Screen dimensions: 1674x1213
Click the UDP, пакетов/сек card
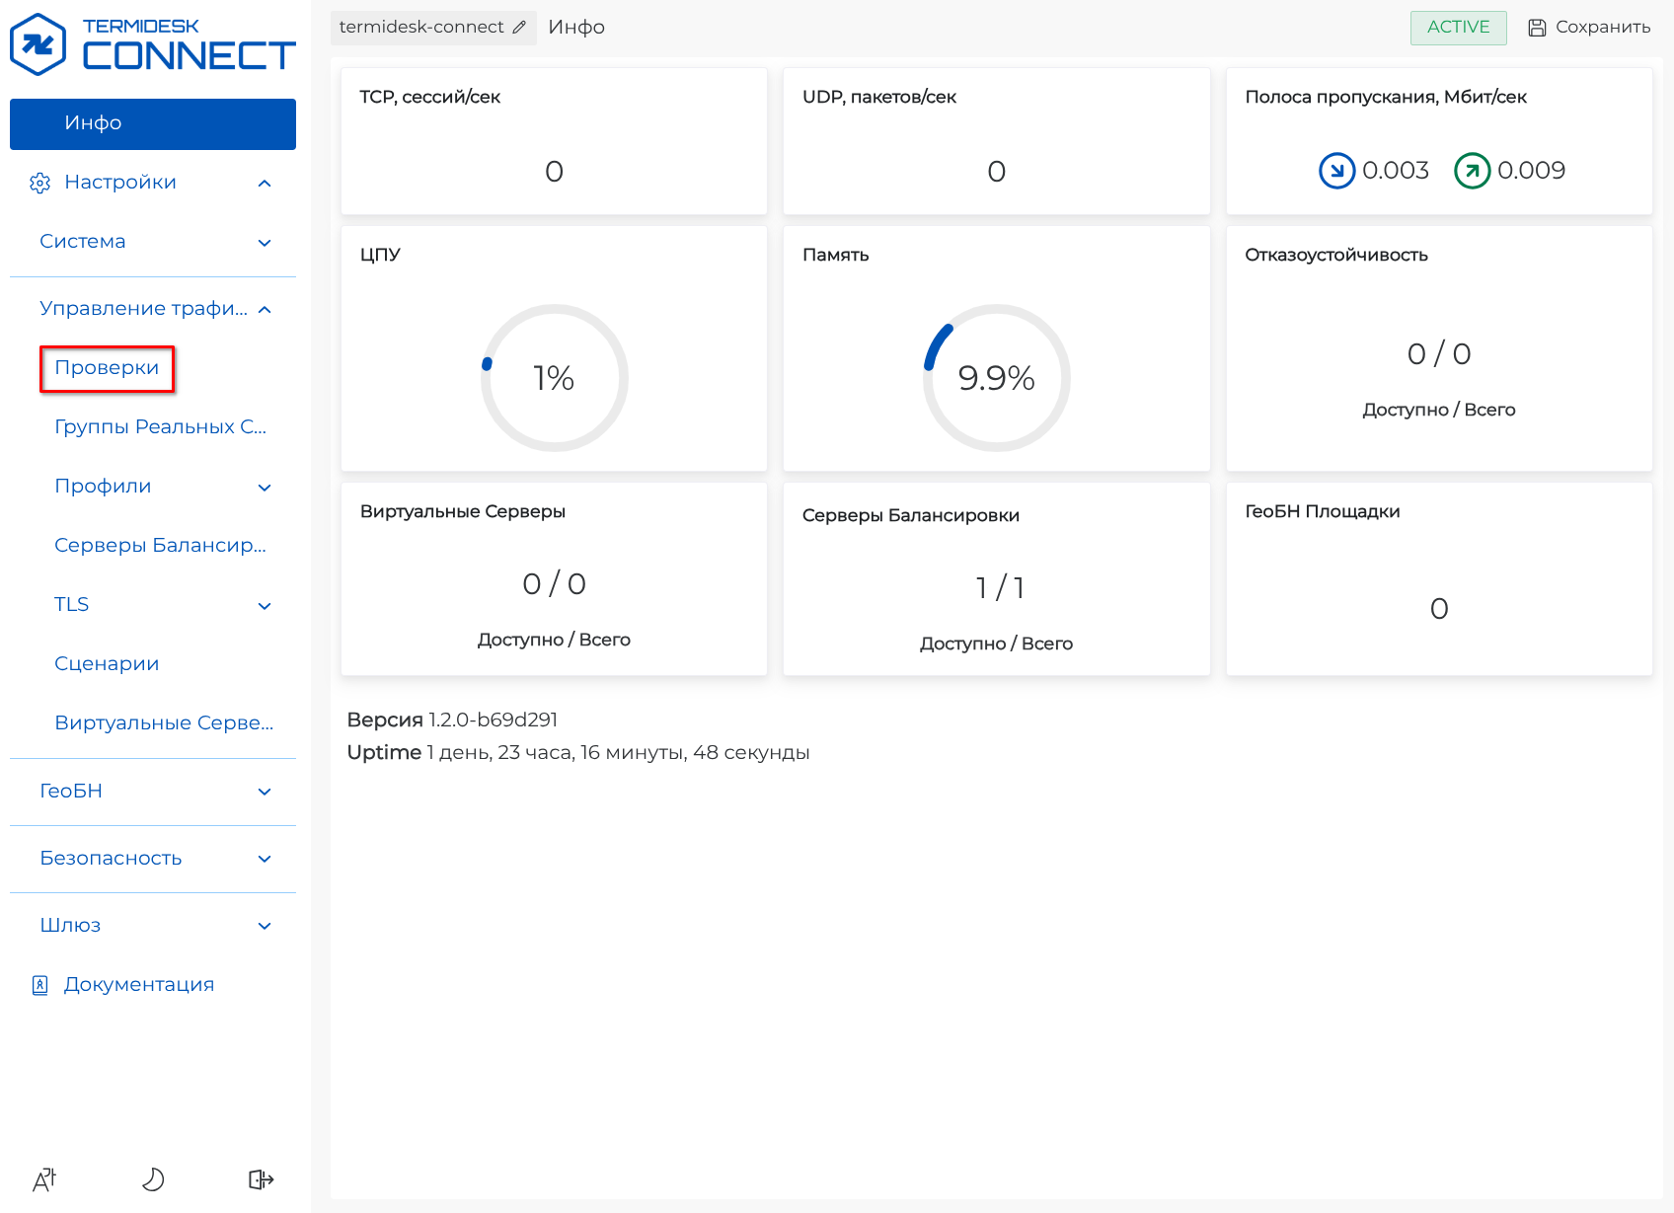[x=996, y=141]
